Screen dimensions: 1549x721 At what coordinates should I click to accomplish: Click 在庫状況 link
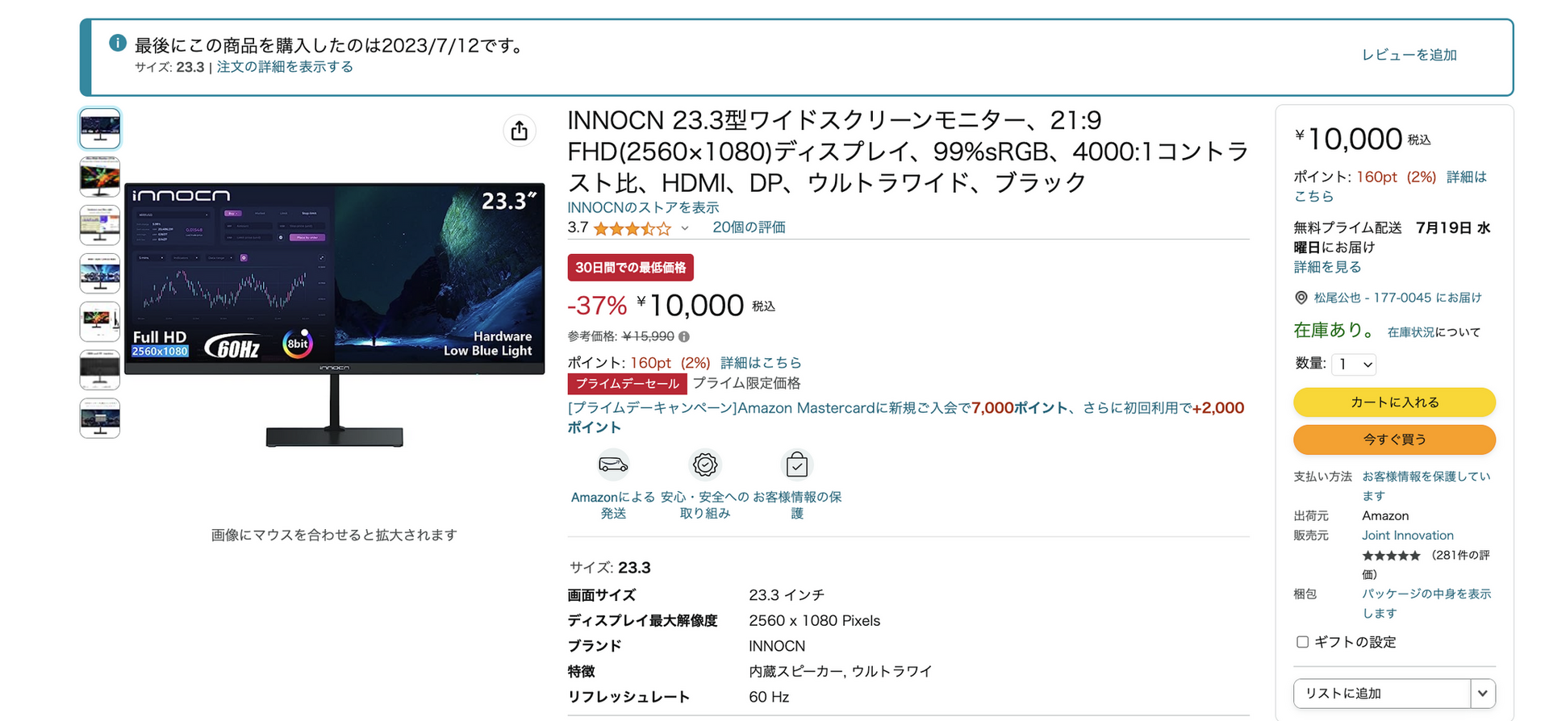pos(1411,332)
